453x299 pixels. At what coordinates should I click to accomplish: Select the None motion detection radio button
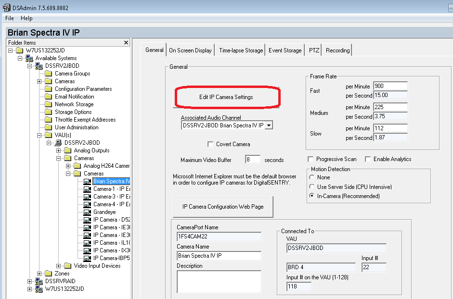pyautogui.click(x=313, y=177)
